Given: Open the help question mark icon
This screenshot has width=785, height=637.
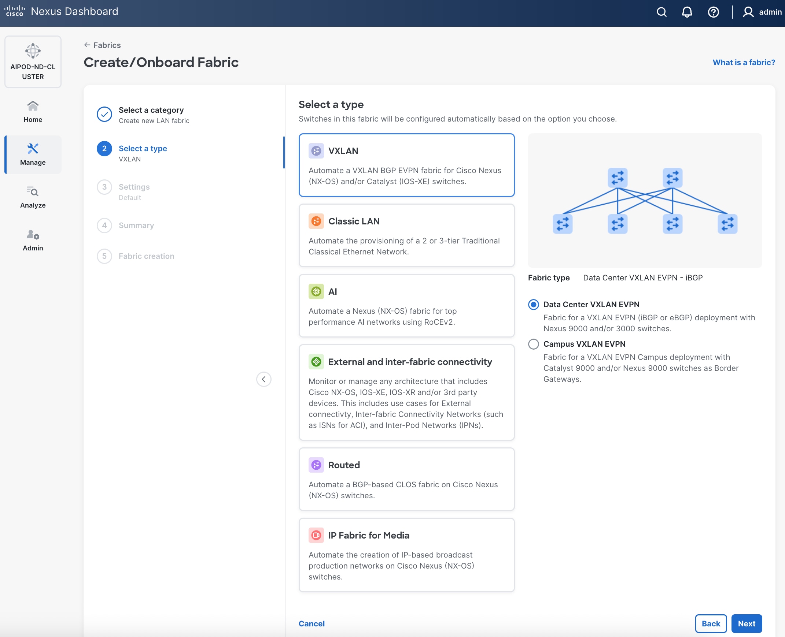Looking at the screenshot, I should (x=713, y=12).
